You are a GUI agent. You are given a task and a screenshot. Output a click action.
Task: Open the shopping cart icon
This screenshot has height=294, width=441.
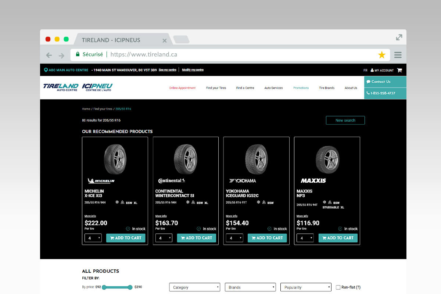point(399,70)
